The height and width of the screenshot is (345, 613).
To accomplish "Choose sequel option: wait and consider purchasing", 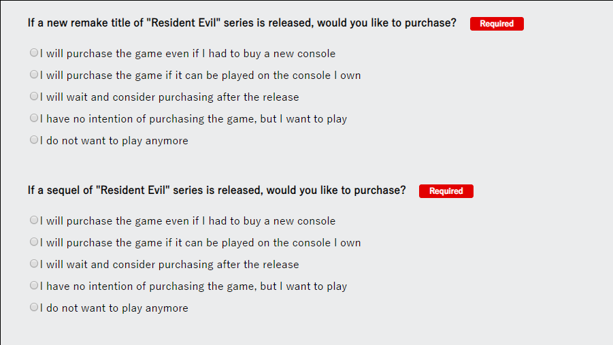I will (34, 263).
